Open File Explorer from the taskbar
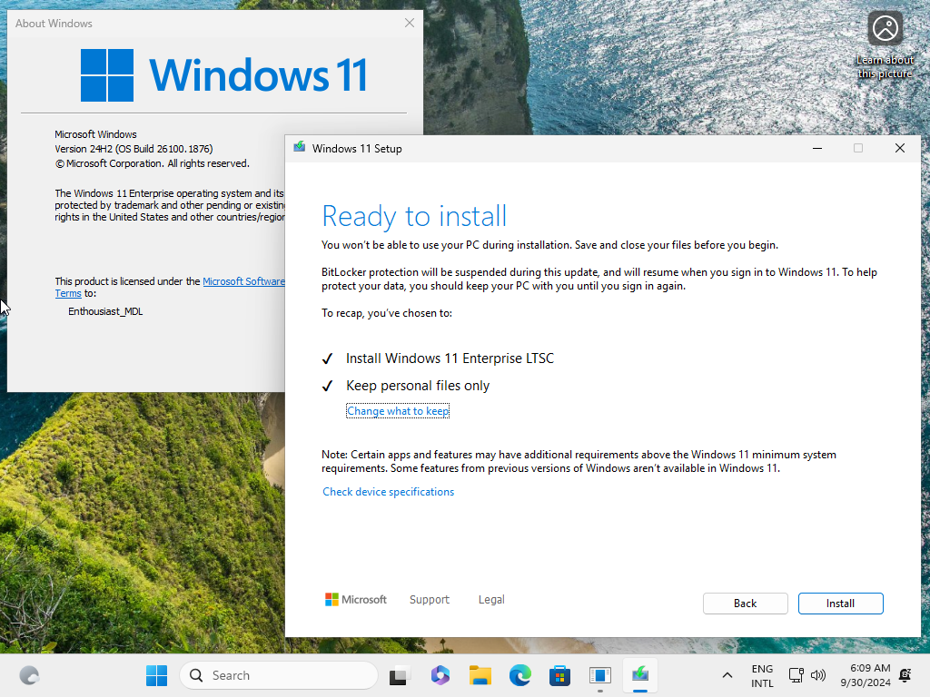 [480, 675]
